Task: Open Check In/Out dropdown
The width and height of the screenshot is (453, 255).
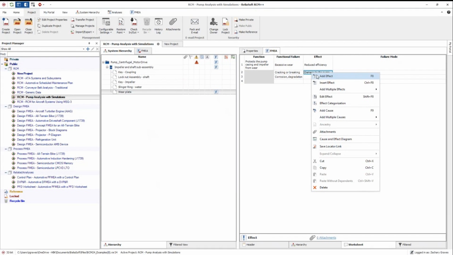Action: [133, 26]
